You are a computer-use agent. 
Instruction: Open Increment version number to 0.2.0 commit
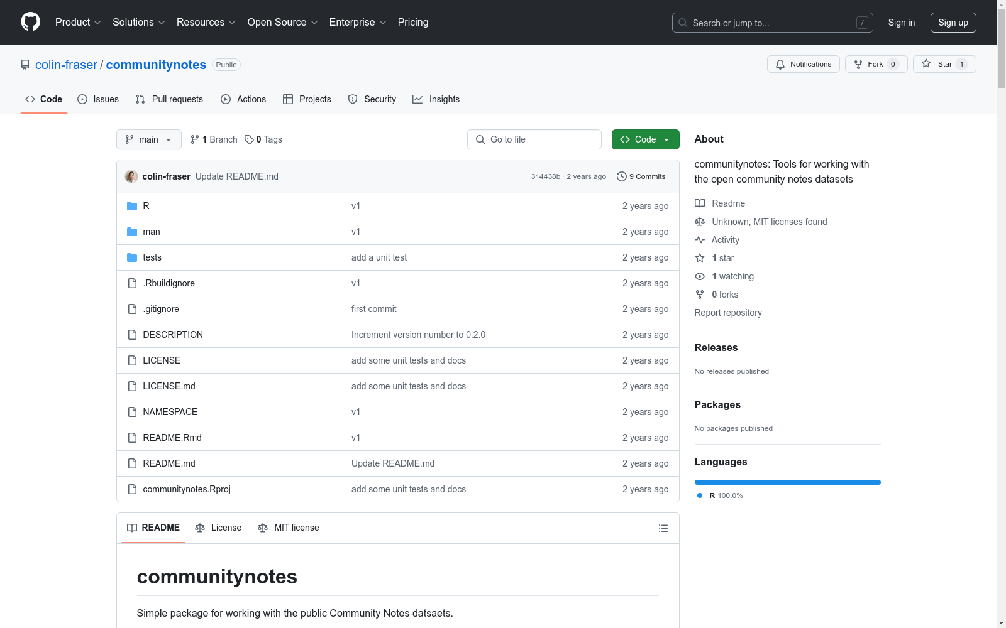[418, 335]
